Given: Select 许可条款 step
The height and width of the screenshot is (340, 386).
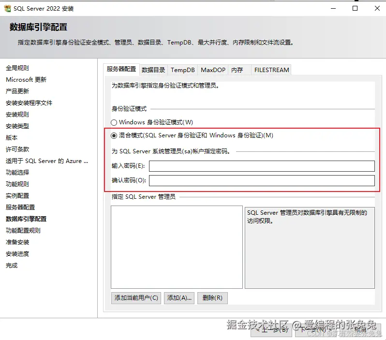Looking at the screenshot, I should coord(17,149).
